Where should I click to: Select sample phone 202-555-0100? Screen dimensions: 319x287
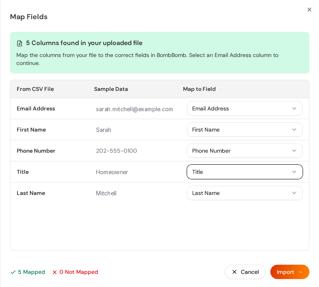coord(116,151)
